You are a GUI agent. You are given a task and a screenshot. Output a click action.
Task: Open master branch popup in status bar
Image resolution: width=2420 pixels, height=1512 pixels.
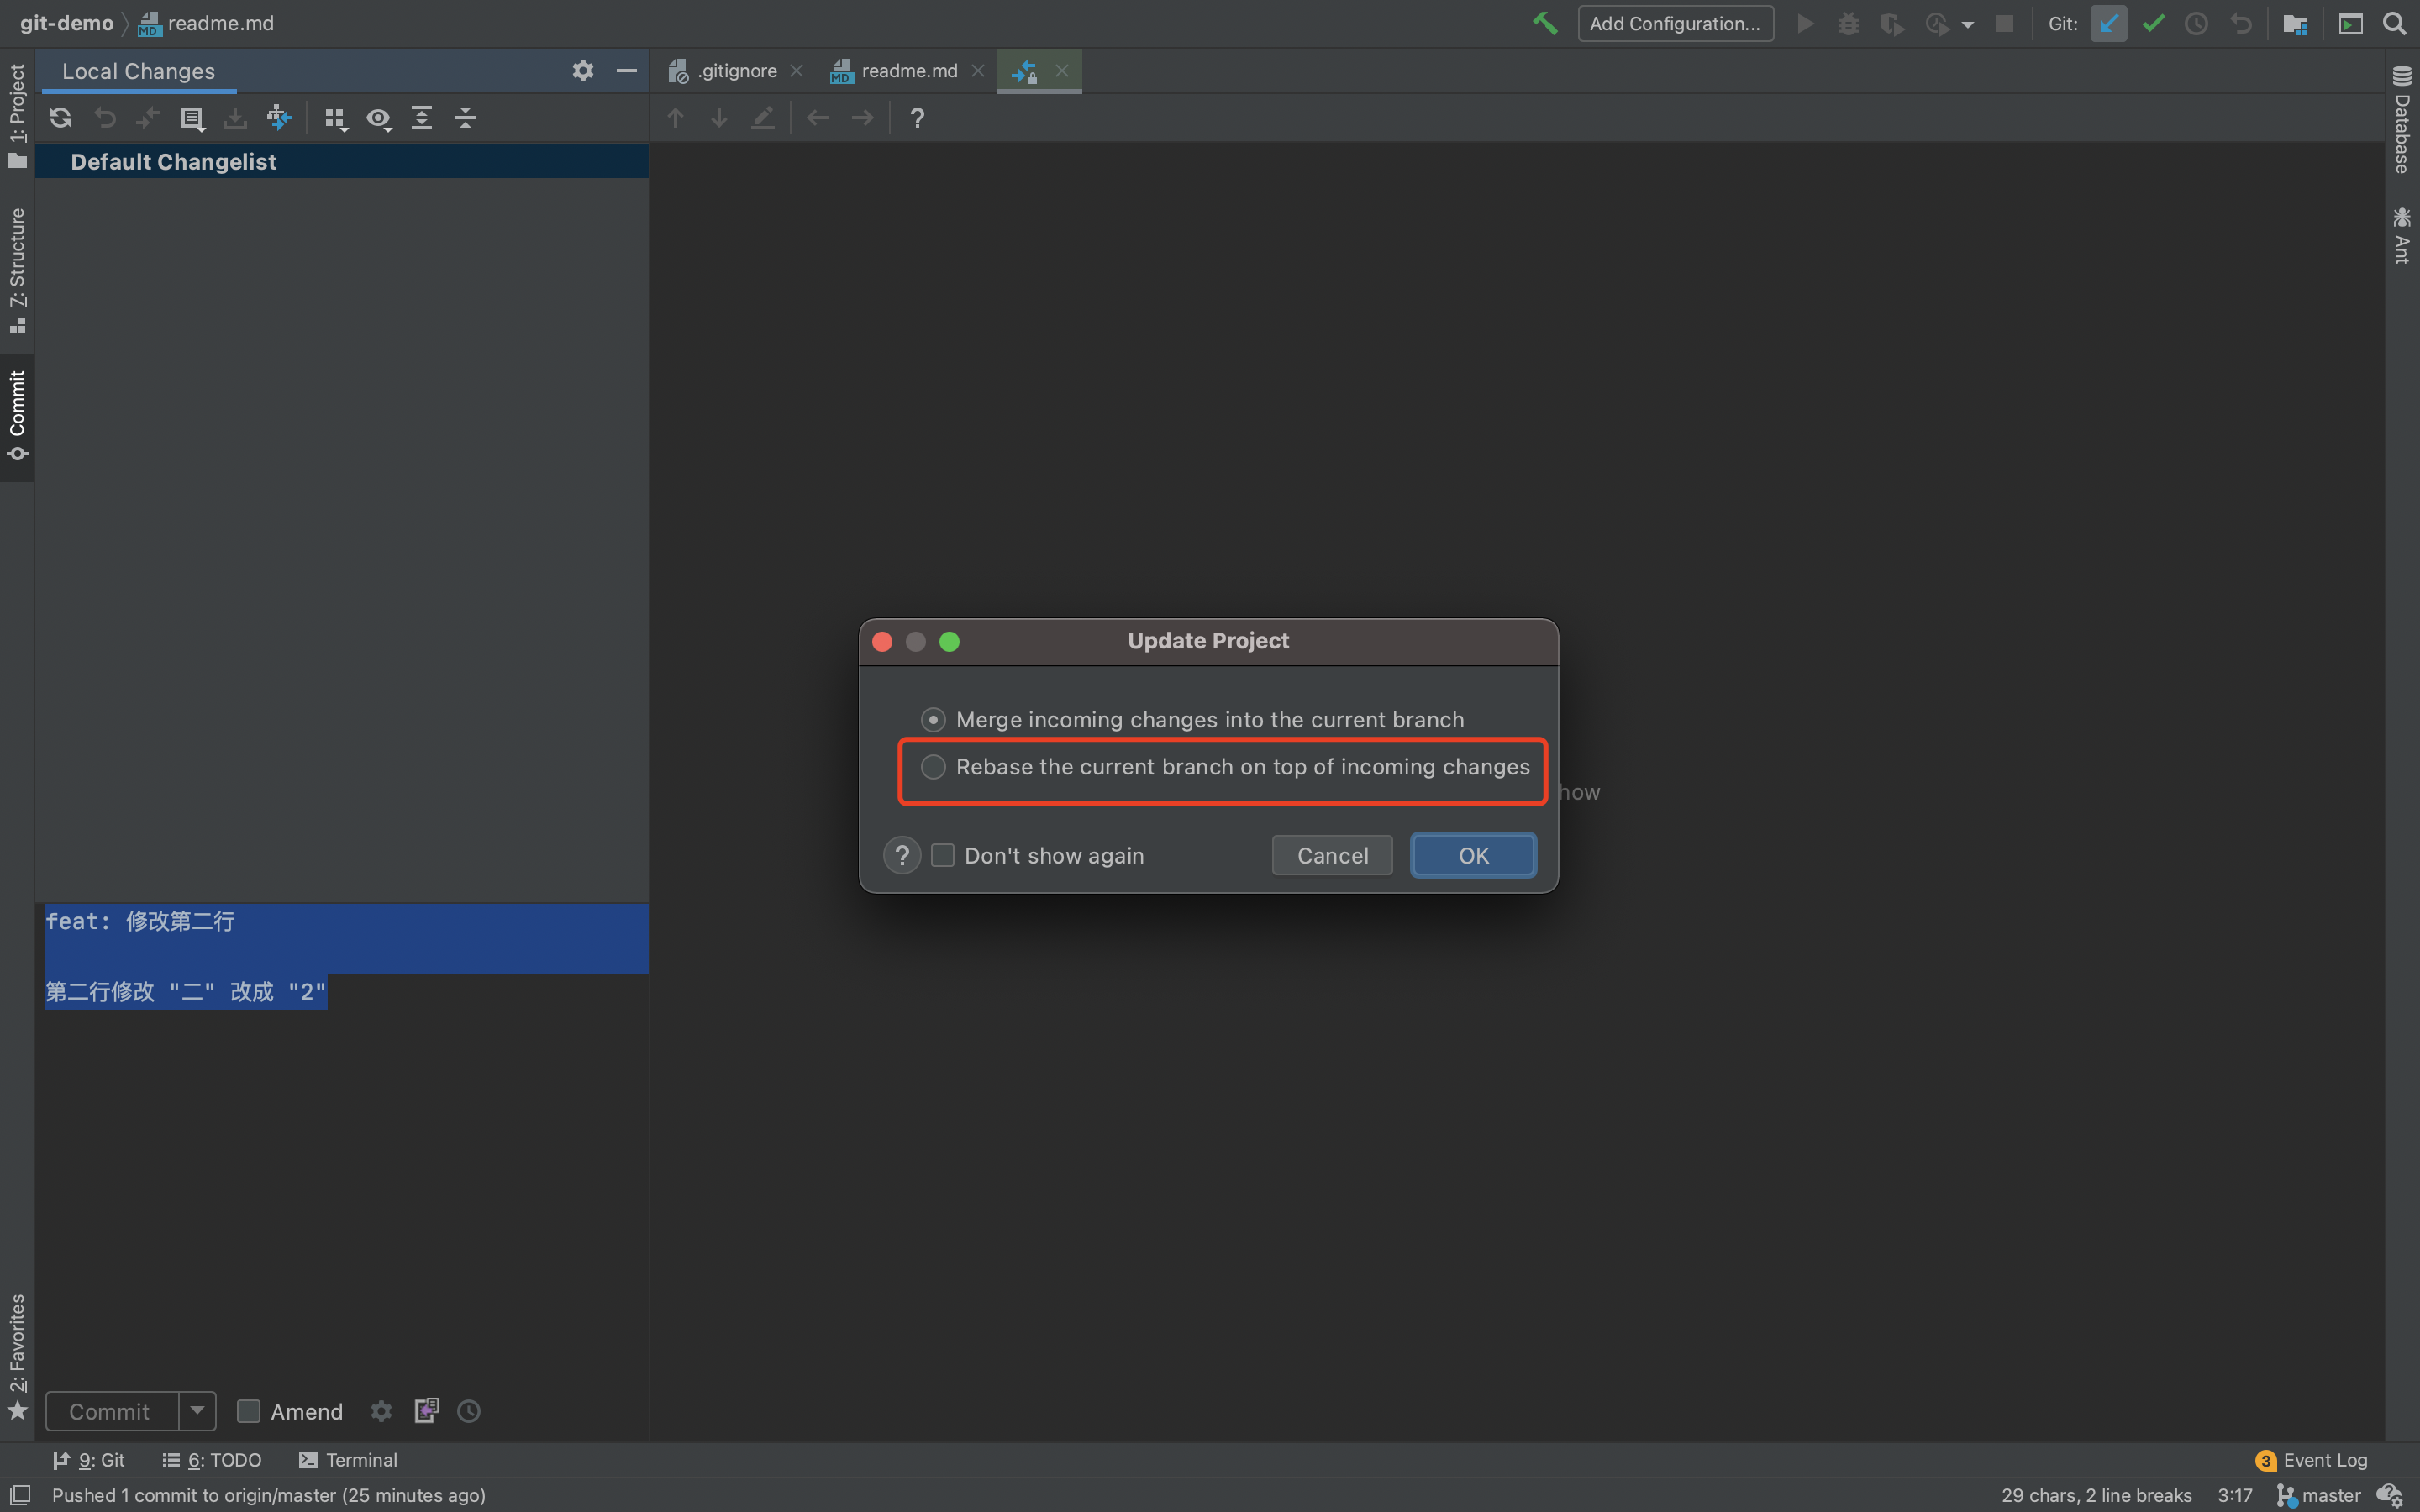(2318, 1495)
